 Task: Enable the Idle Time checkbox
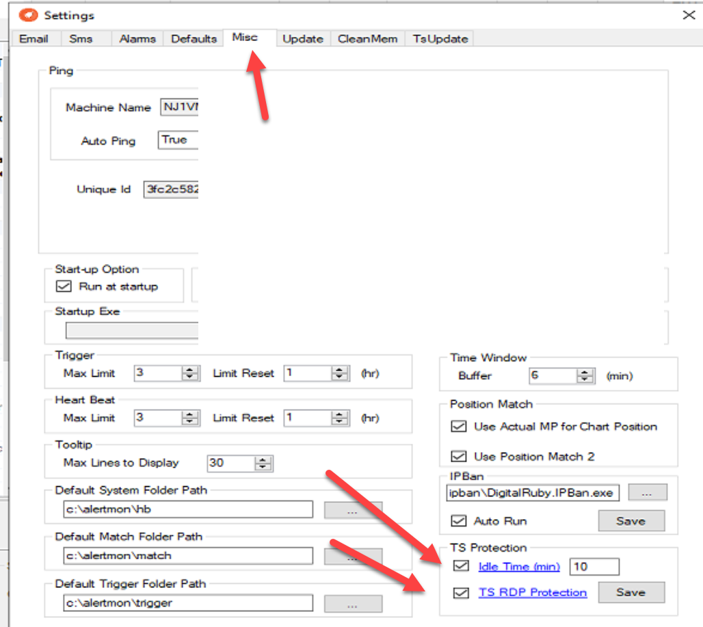tap(461, 566)
